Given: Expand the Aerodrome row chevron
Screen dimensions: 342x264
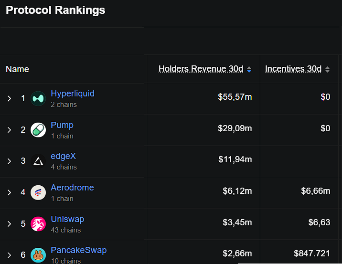Looking at the screenshot, I should click(9, 192).
